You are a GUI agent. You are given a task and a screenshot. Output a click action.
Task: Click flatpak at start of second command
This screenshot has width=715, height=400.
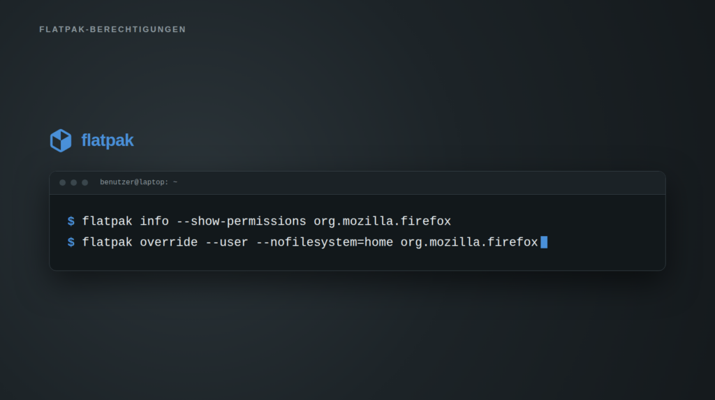coord(107,242)
